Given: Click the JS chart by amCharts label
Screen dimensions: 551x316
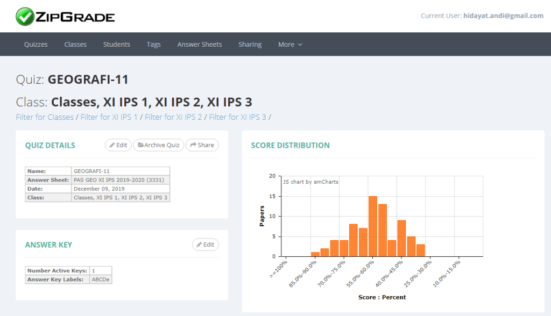Looking at the screenshot, I should click(x=311, y=182).
